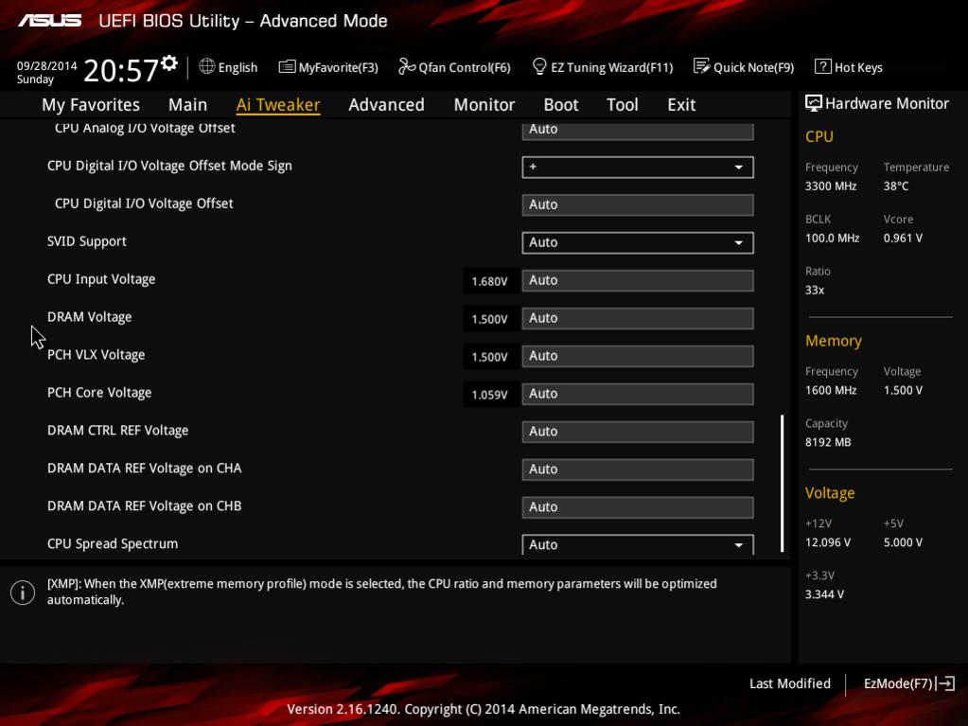This screenshot has width=968, height=726.
Task: Click the EzMode exit arrow icon
Action: (x=946, y=683)
